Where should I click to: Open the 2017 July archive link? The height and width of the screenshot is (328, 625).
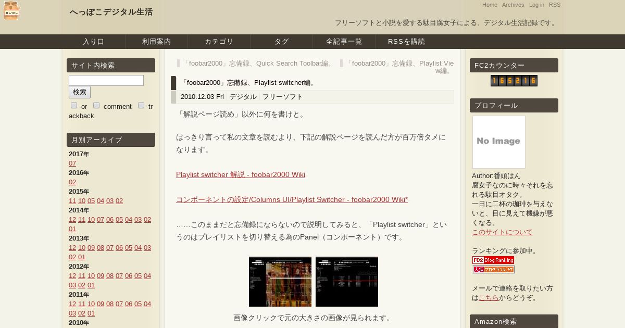72,163
